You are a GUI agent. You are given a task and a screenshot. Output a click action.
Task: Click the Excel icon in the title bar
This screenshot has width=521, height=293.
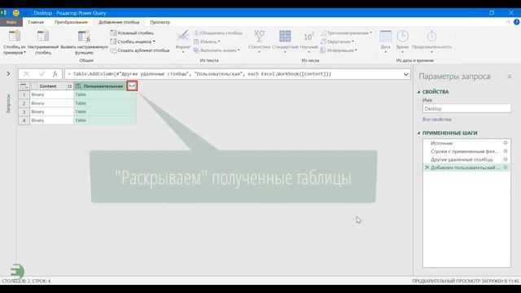click(3, 13)
